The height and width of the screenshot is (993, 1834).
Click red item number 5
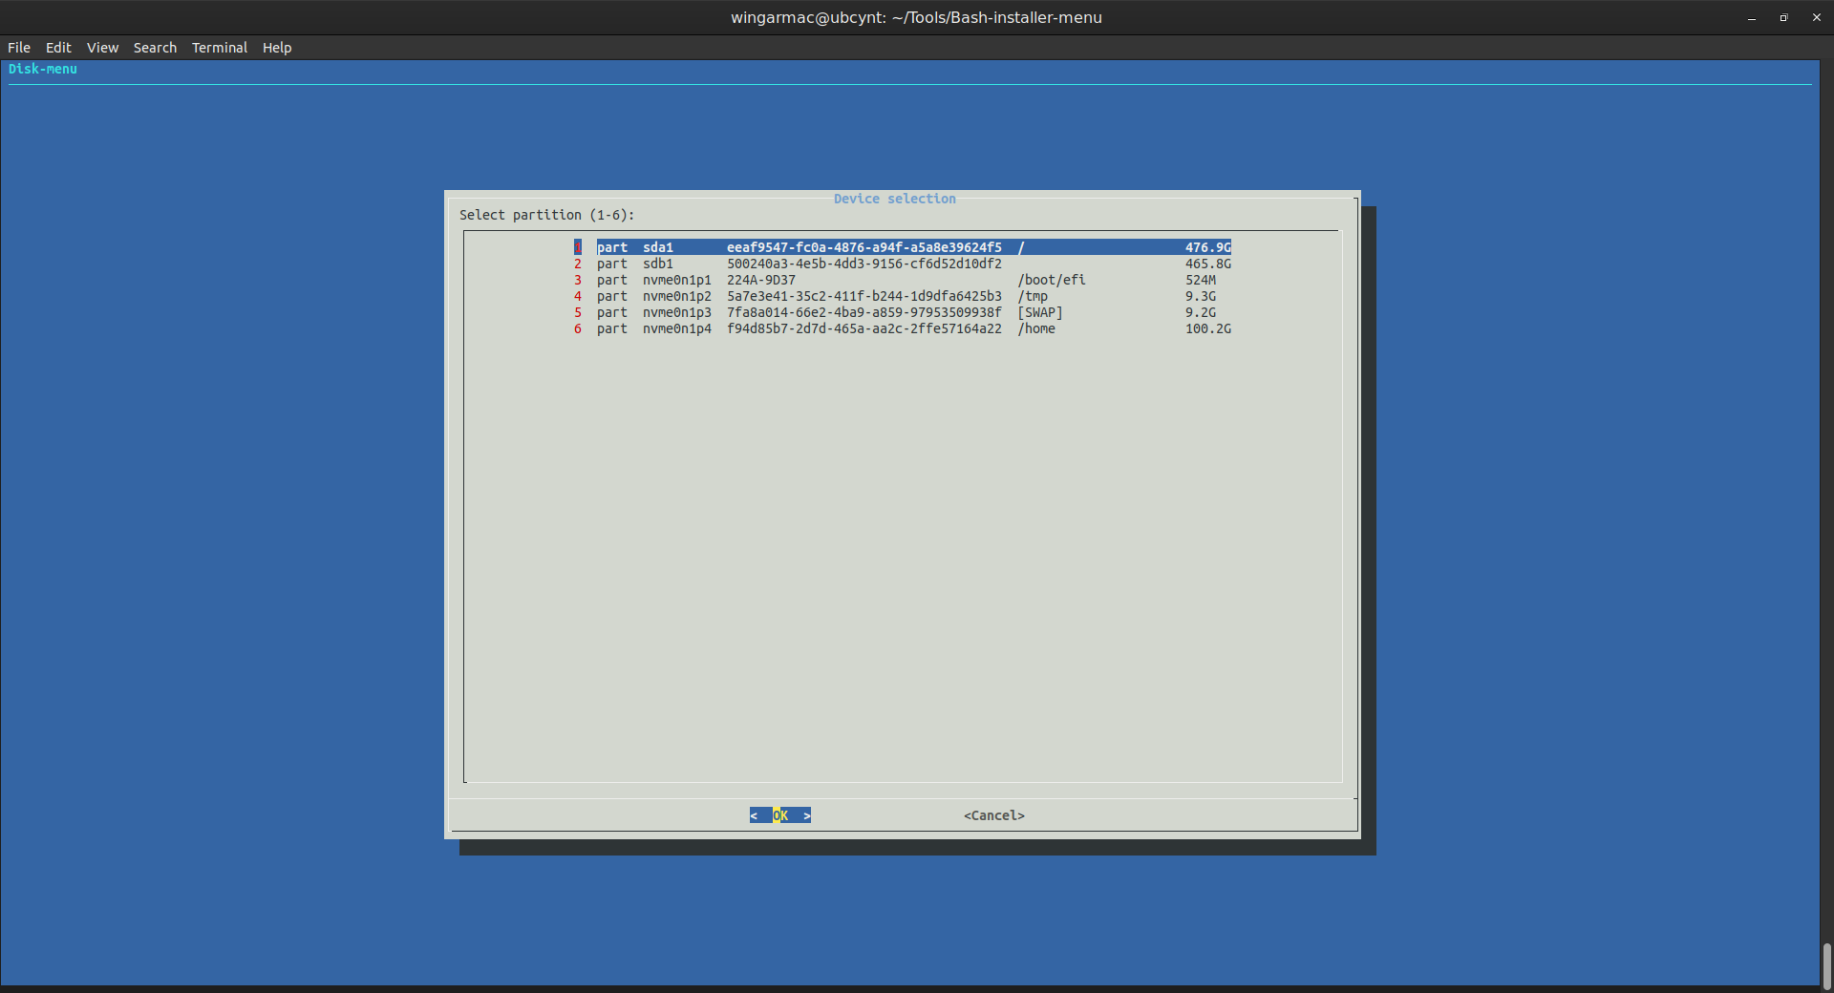(x=578, y=312)
